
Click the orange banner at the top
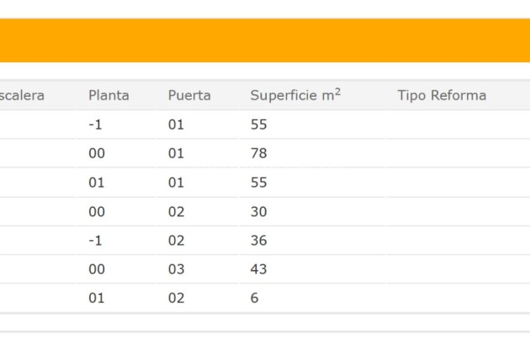pos(265,41)
